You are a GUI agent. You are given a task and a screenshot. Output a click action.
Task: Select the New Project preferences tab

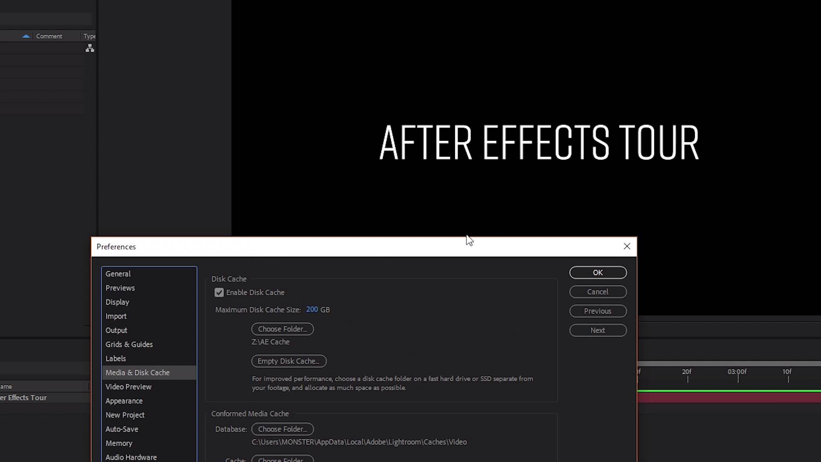124,414
